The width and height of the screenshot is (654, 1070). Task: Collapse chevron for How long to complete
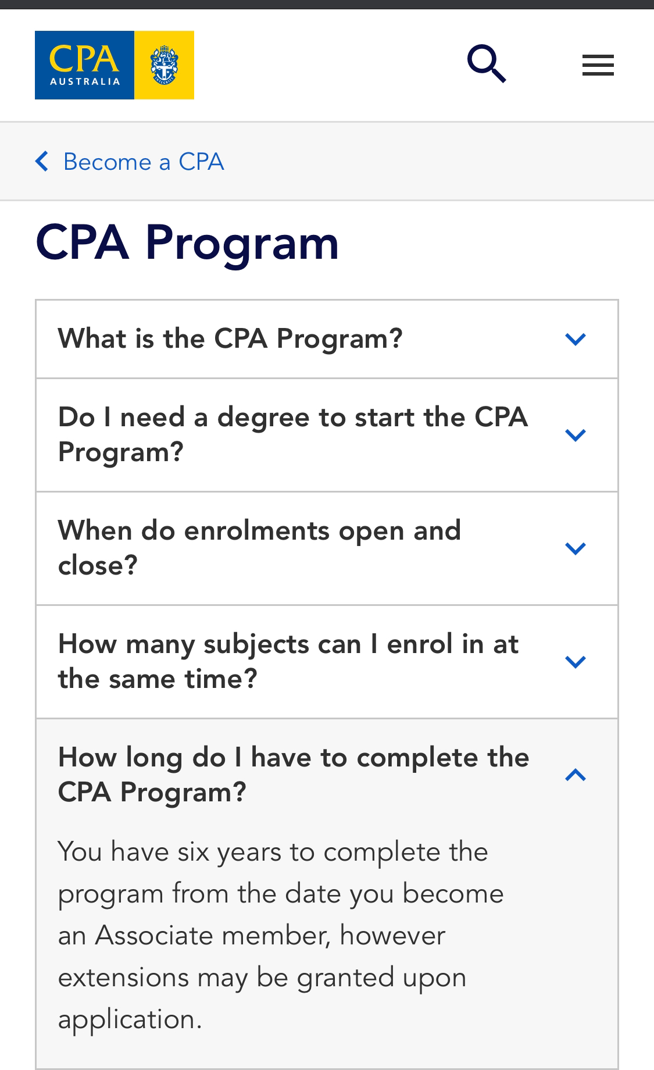pyautogui.click(x=575, y=775)
